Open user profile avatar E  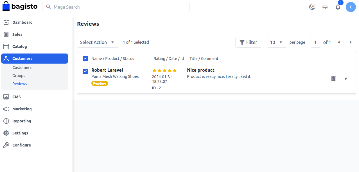click(x=351, y=7)
